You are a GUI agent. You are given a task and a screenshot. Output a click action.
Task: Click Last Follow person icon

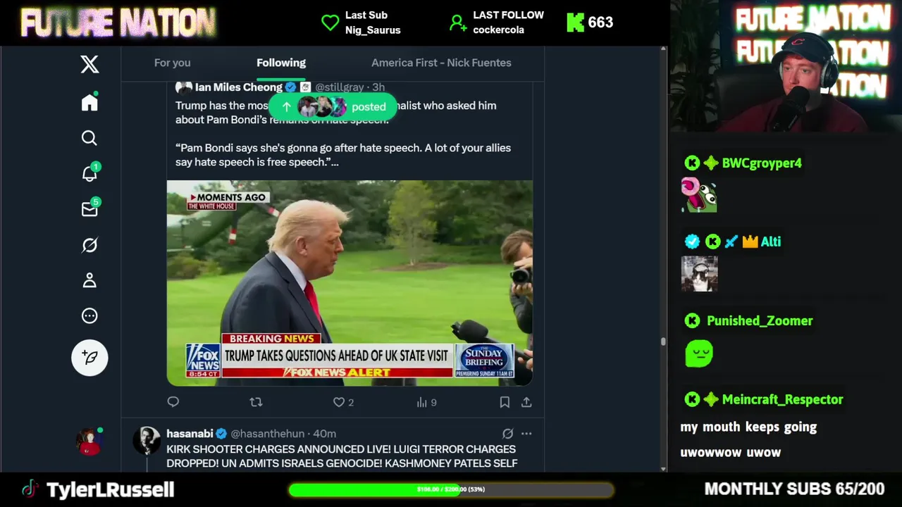[458, 23]
